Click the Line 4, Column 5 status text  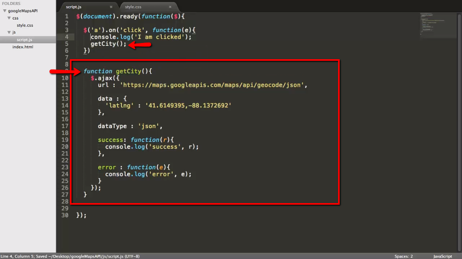17,256
